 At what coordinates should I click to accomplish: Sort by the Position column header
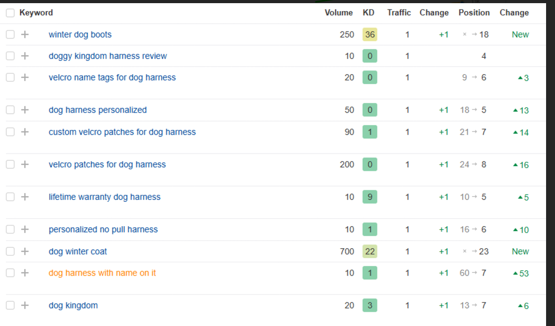[474, 13]
